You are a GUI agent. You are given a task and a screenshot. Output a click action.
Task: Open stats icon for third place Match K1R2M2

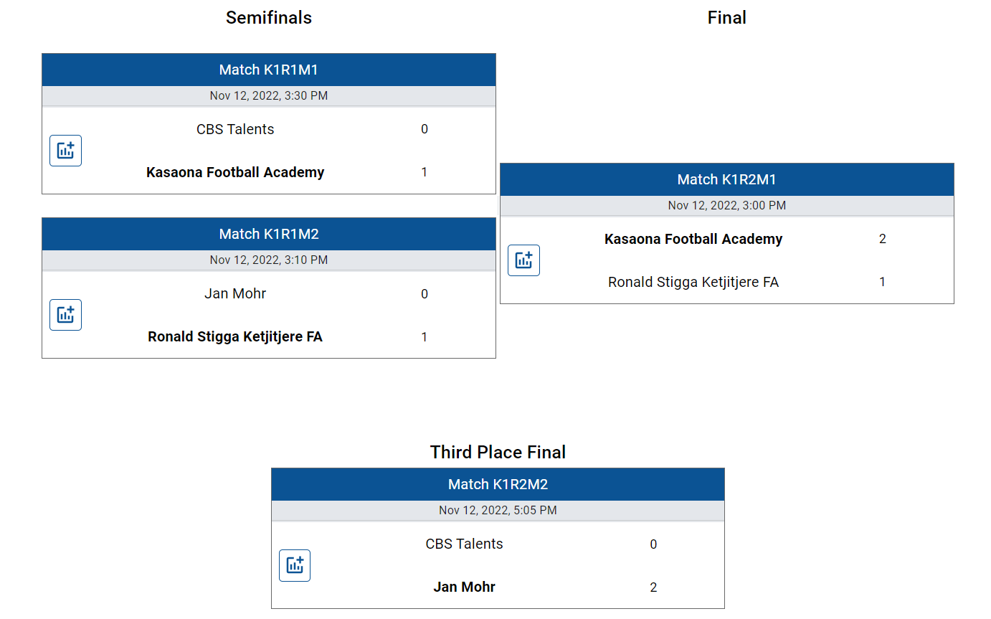295,565
